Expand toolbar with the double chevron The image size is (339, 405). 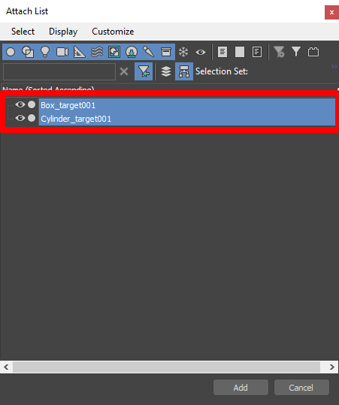334,67
